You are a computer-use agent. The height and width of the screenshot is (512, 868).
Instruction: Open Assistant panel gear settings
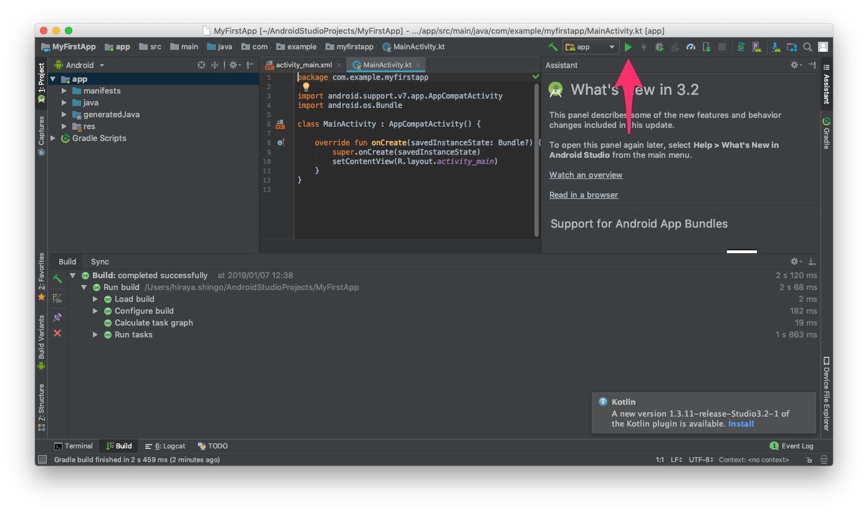[x=796, y=65]
